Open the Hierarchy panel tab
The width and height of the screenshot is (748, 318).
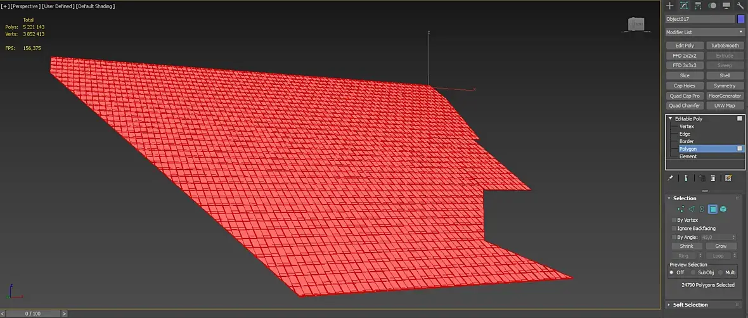pyautogui.click(x=698, y=6)
